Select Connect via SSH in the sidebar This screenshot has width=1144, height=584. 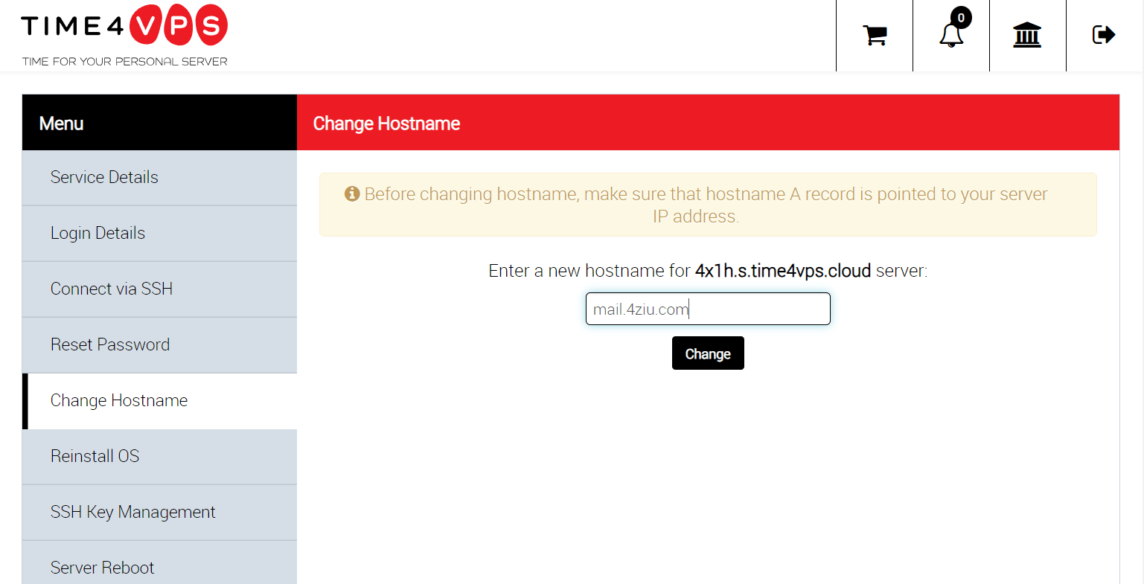[x=112, y=289]
